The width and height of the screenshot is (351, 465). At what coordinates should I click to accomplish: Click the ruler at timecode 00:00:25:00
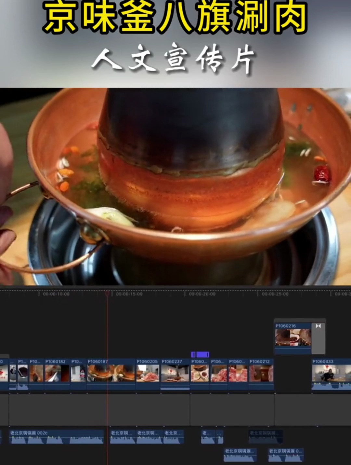(x=275, y=294)
